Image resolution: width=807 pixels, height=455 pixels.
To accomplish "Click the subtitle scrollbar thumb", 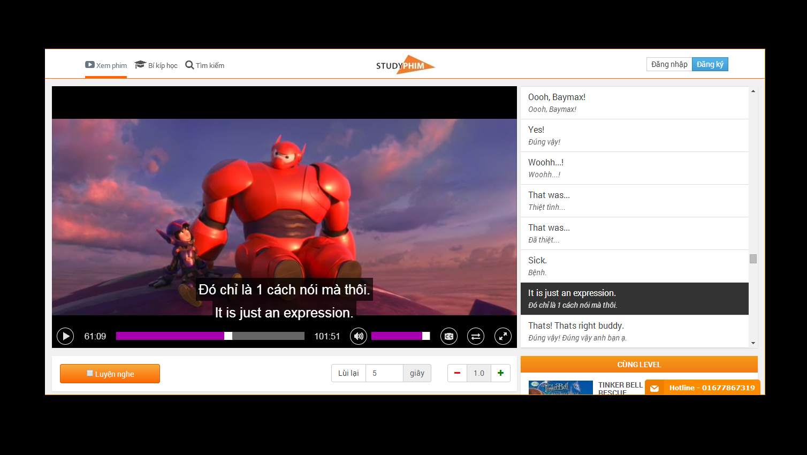I will click(x=753, y=259).
